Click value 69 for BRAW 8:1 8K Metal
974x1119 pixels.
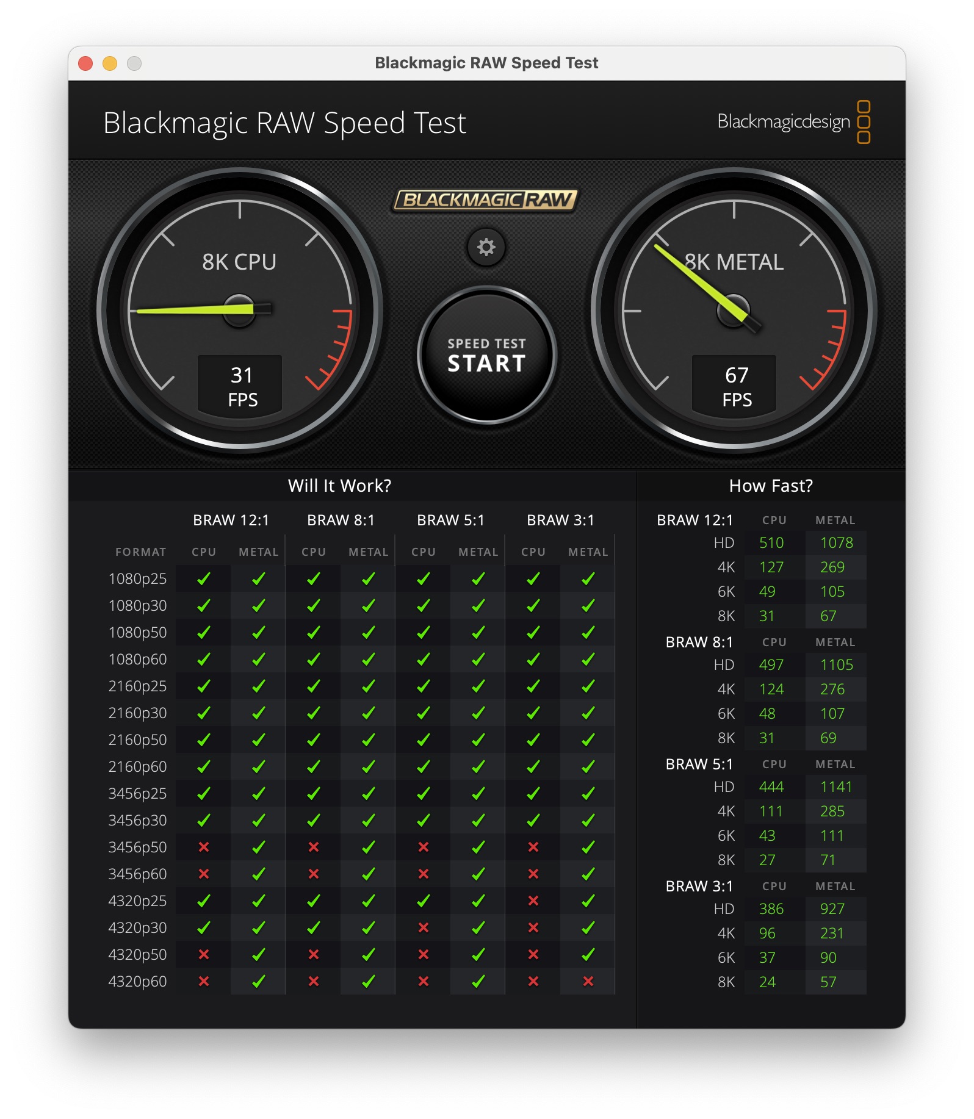point(828,738)
